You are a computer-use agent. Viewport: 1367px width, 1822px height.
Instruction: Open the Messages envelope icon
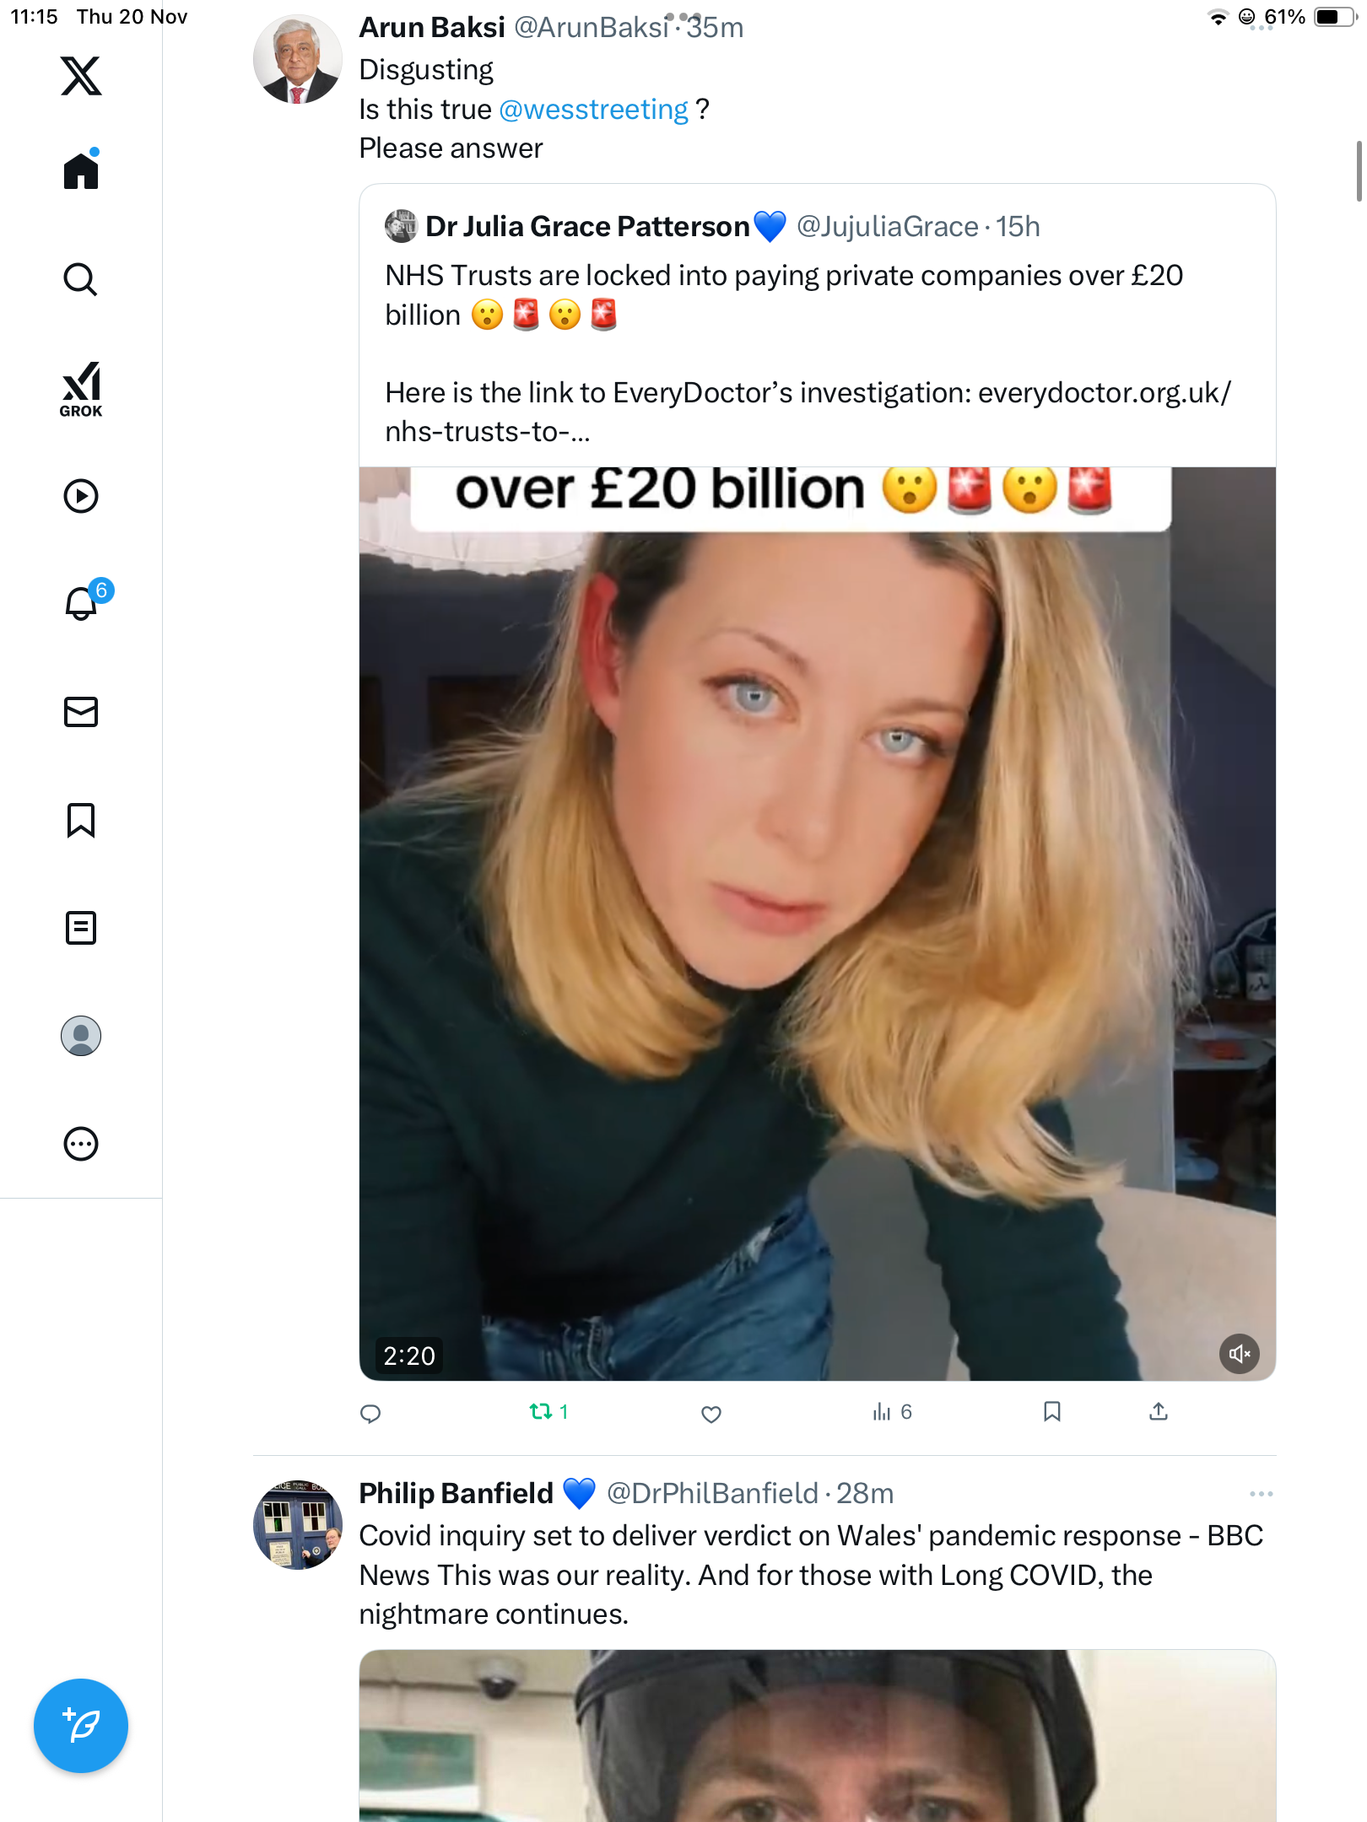coord(81,712)
